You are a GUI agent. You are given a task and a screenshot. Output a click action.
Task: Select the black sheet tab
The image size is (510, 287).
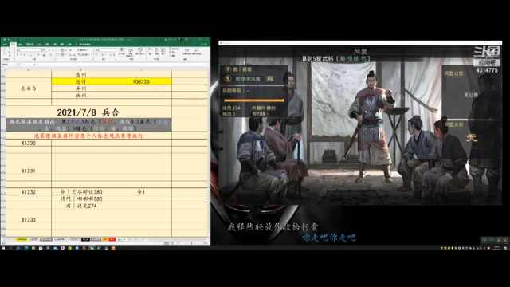point(85,239)
